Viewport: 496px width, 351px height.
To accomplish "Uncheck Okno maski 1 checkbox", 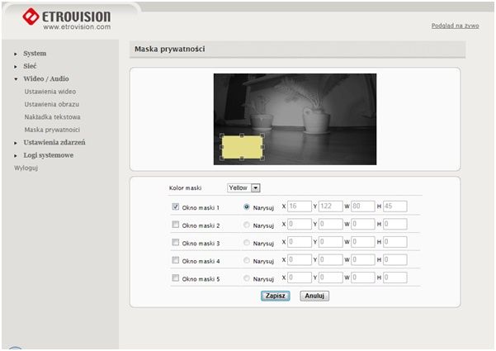I will [175, 206].
